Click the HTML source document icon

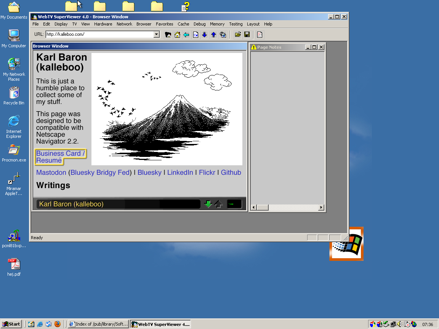(x=260, y=35)
